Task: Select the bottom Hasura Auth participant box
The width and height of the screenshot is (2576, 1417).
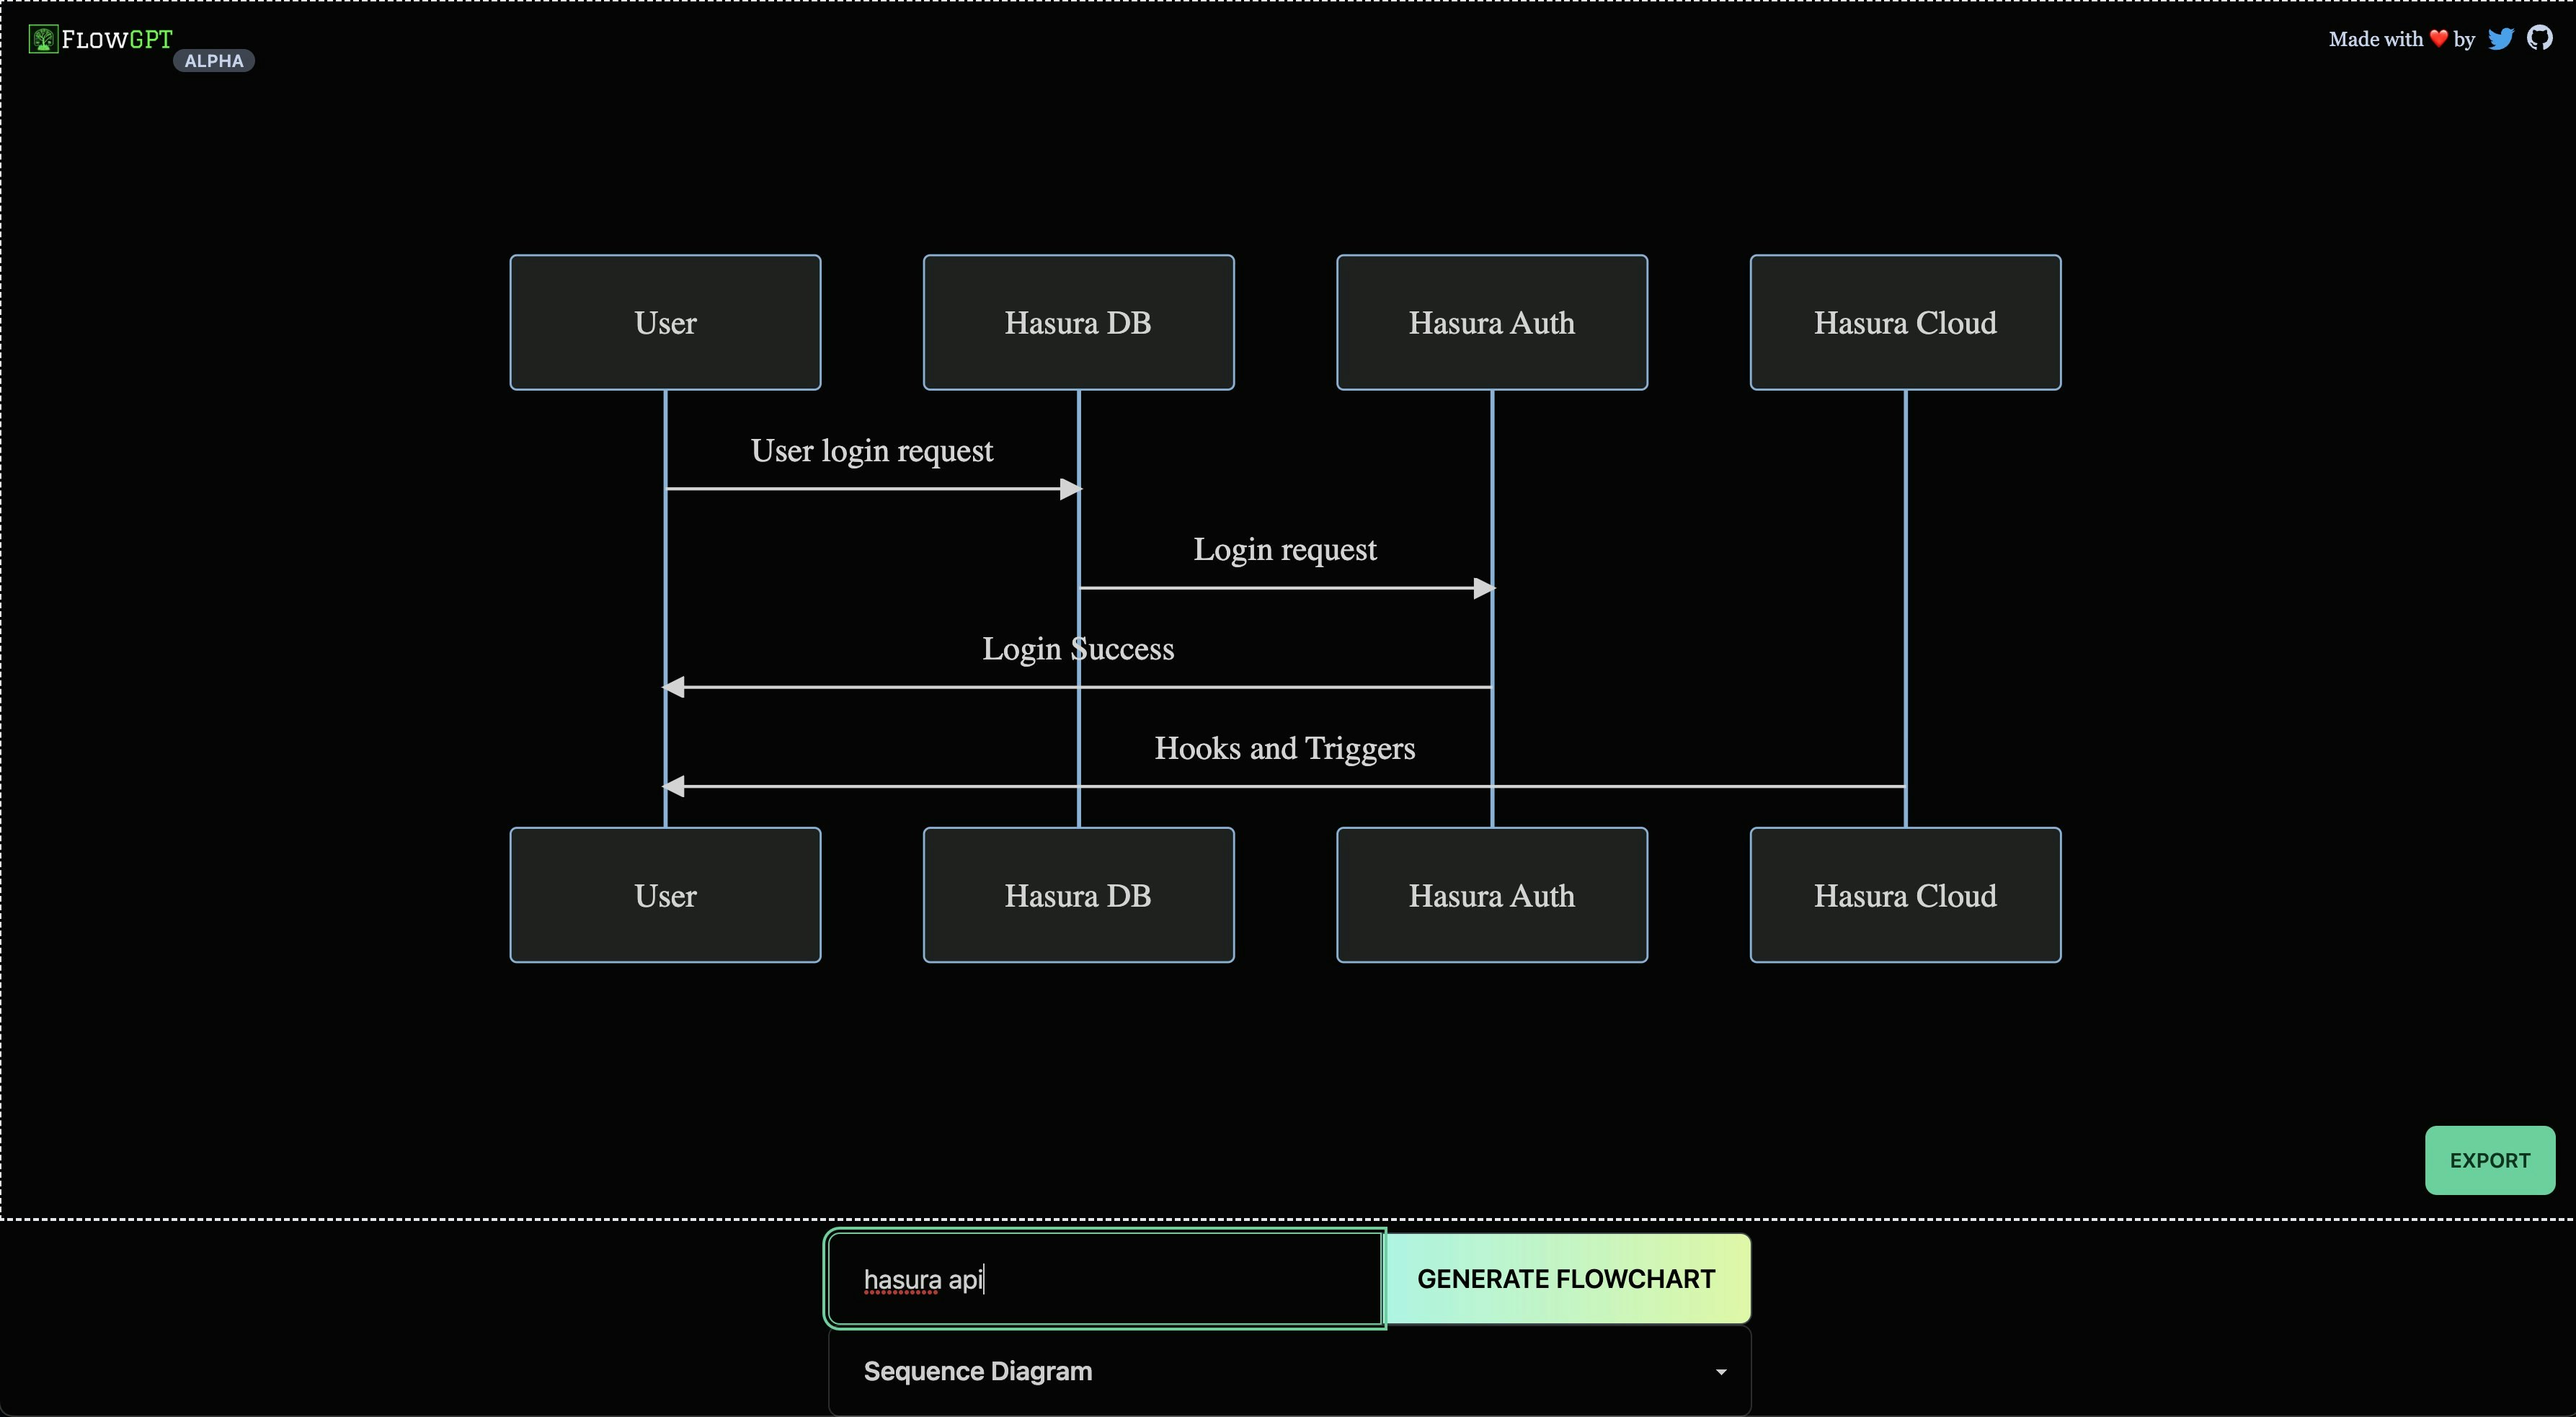Action: [x=1492, y=895]
